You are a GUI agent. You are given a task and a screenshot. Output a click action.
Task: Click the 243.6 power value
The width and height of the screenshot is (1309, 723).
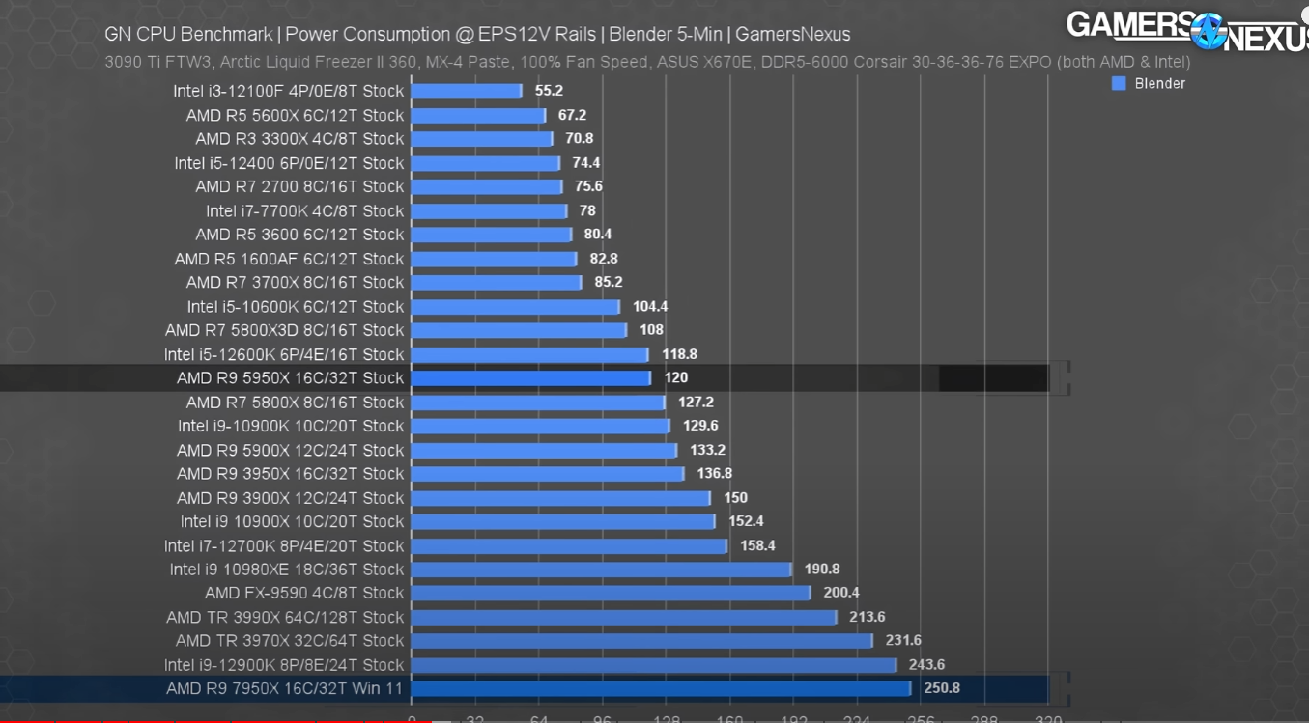(926, 664)
